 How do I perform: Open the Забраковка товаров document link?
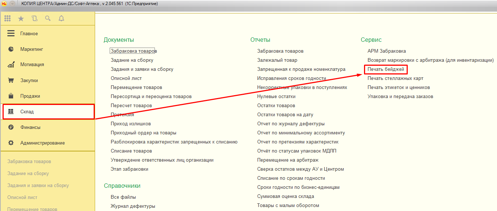click(133, 51)
